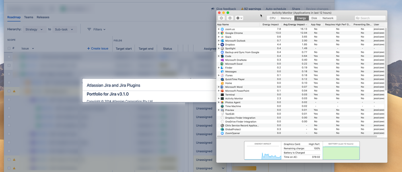
Task: Sort by App Nap column header
Action: coord(315,25)
